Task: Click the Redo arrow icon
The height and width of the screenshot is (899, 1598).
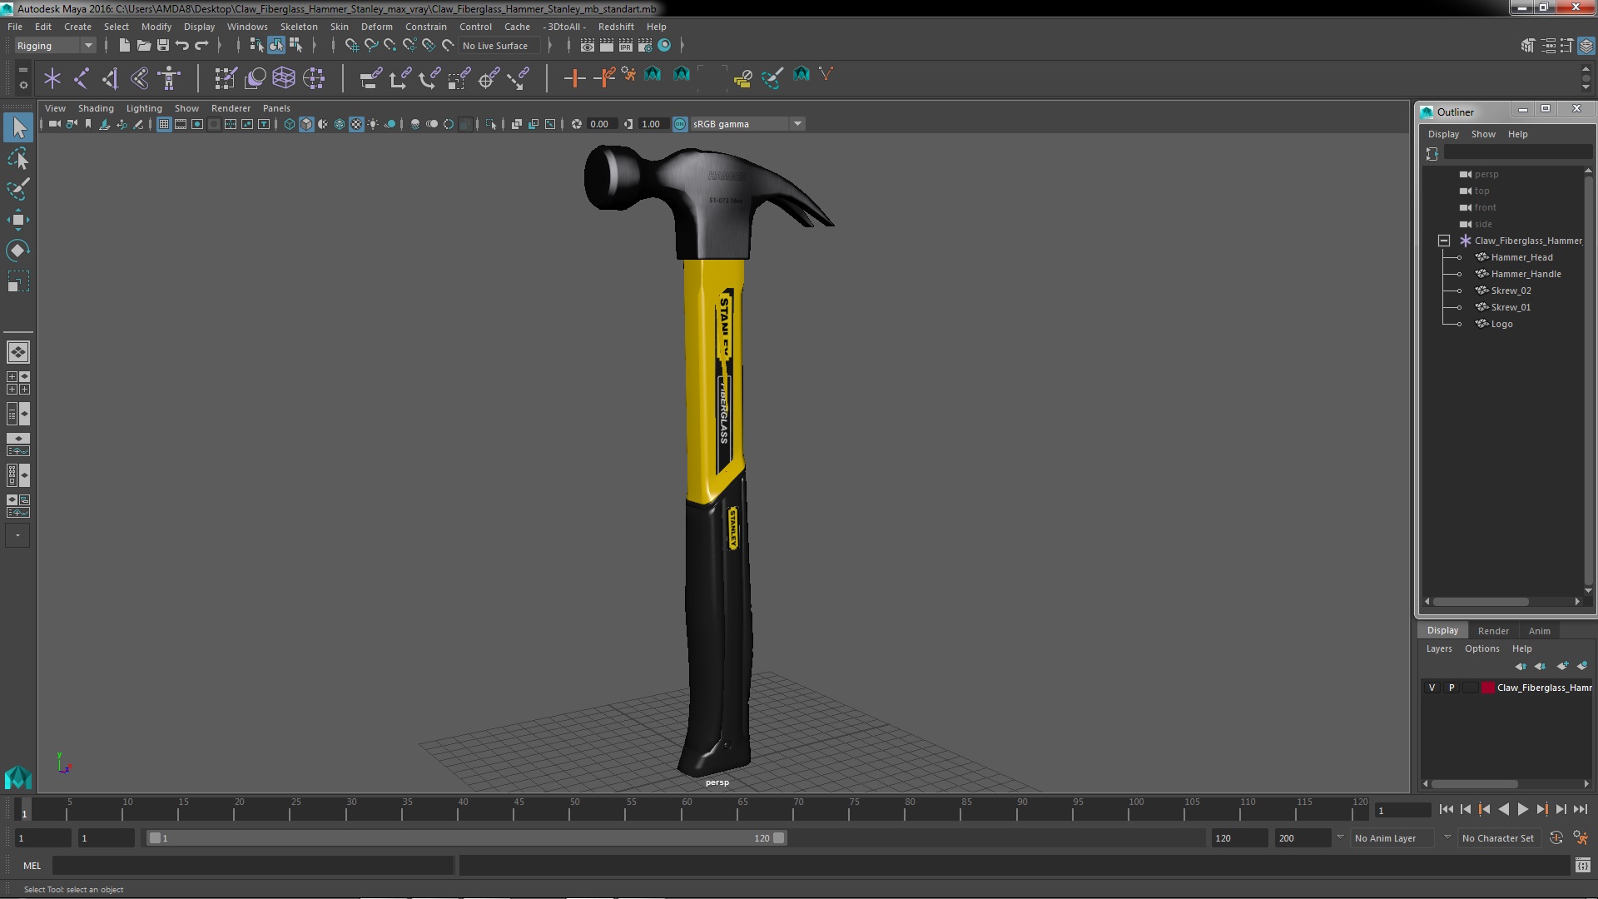Action: 201,45
